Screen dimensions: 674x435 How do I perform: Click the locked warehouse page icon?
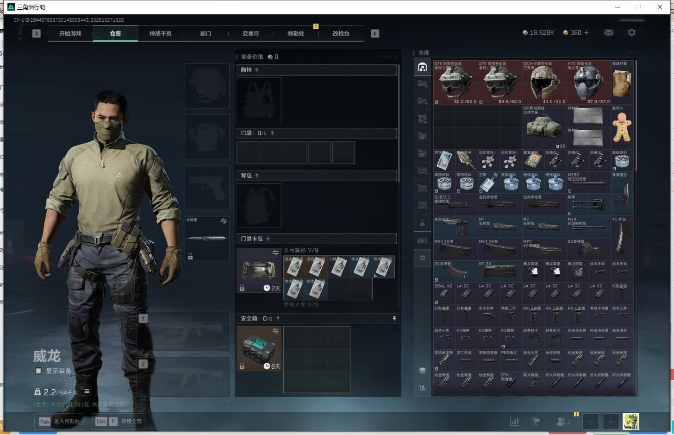422,223
